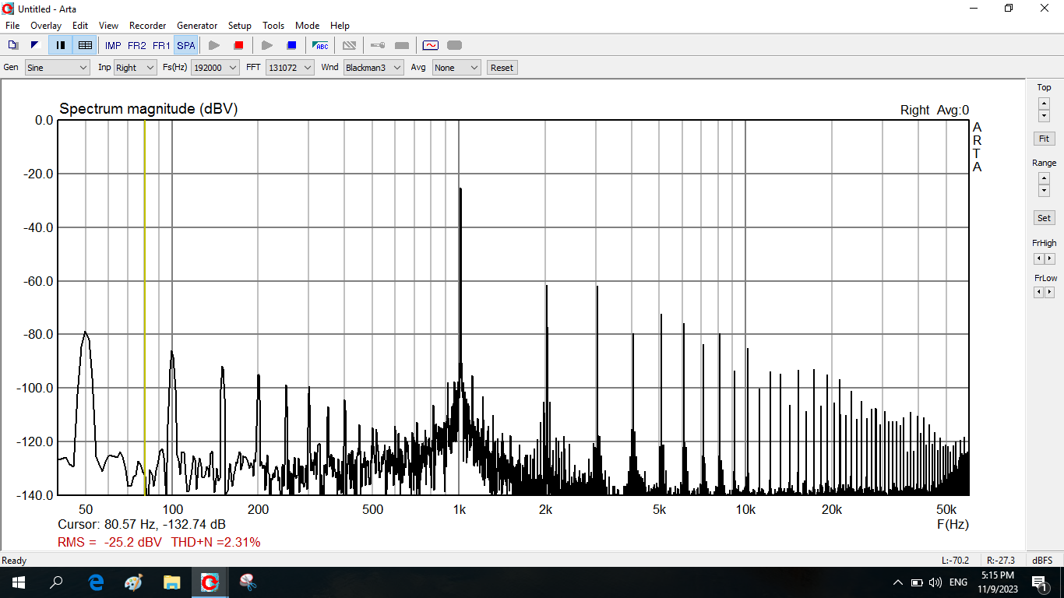Open the Windows Start menu
This screenshot has height=598, width=1064.
(19, 582)
